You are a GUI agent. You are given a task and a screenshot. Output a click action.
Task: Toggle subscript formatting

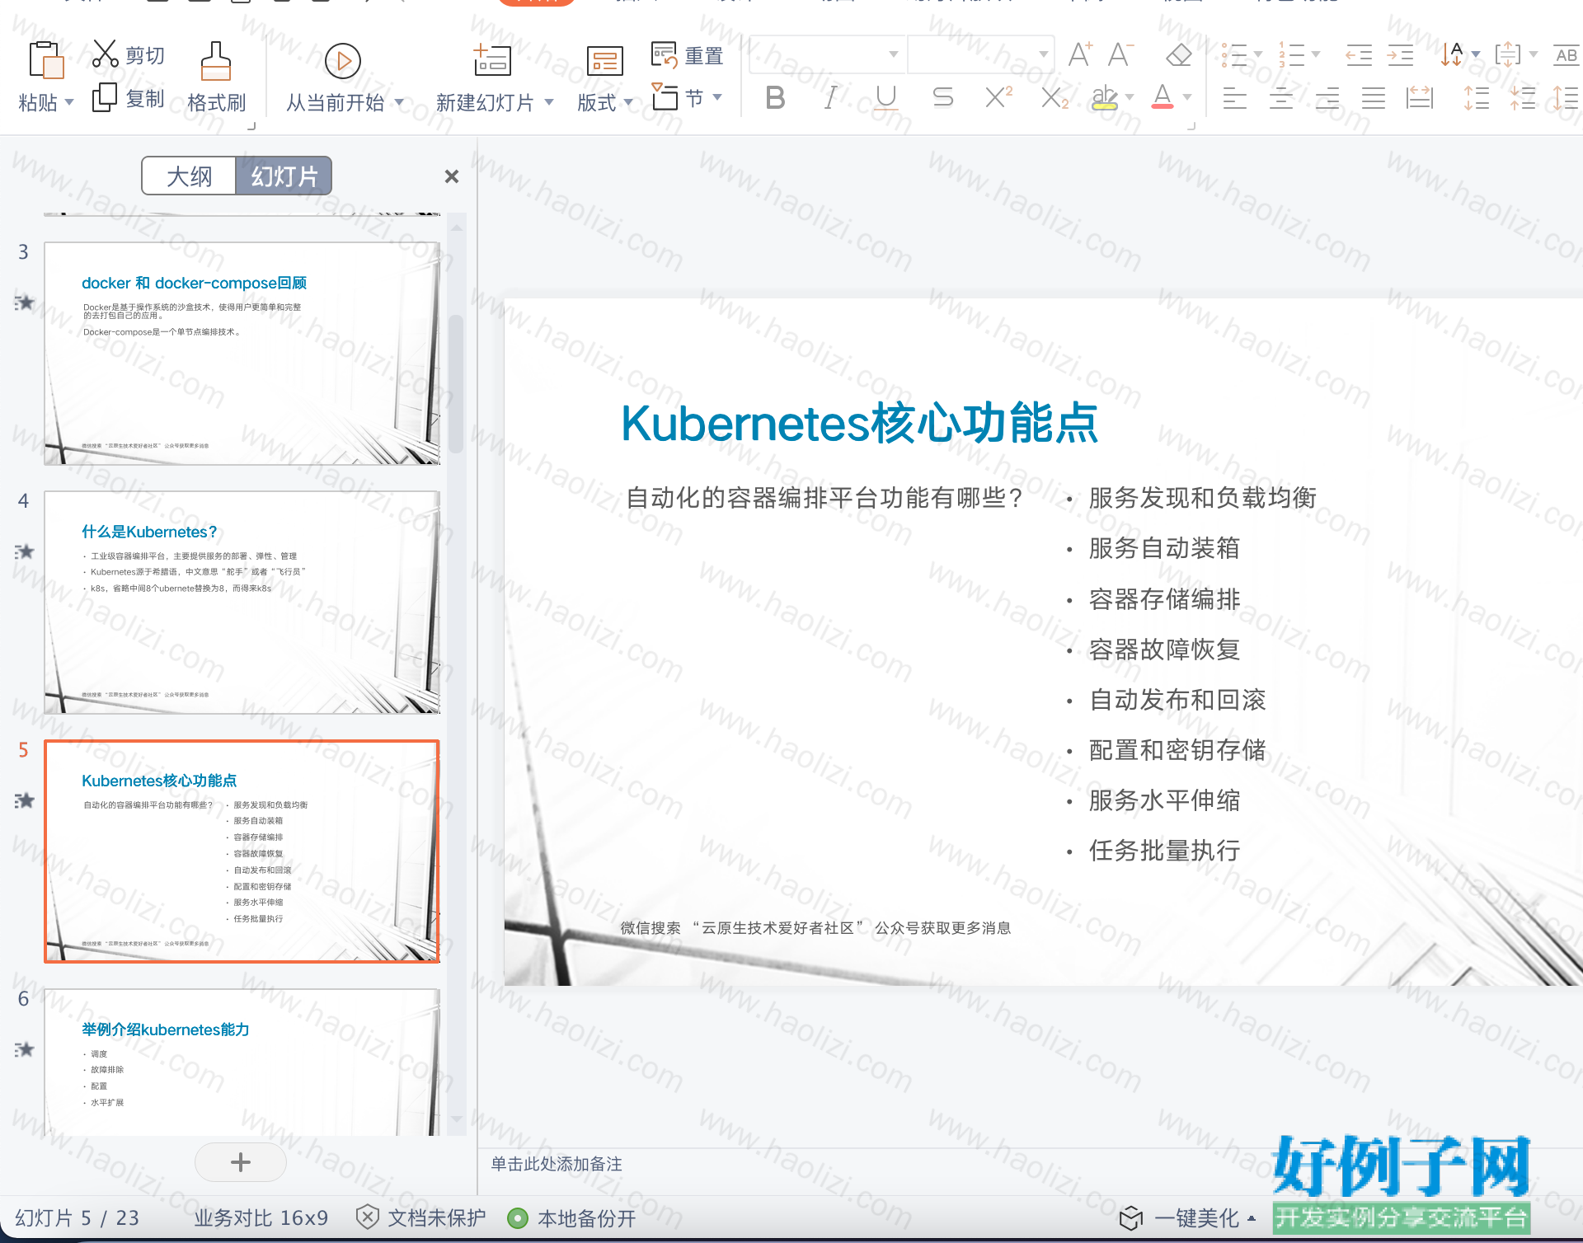coord(1055,98)
